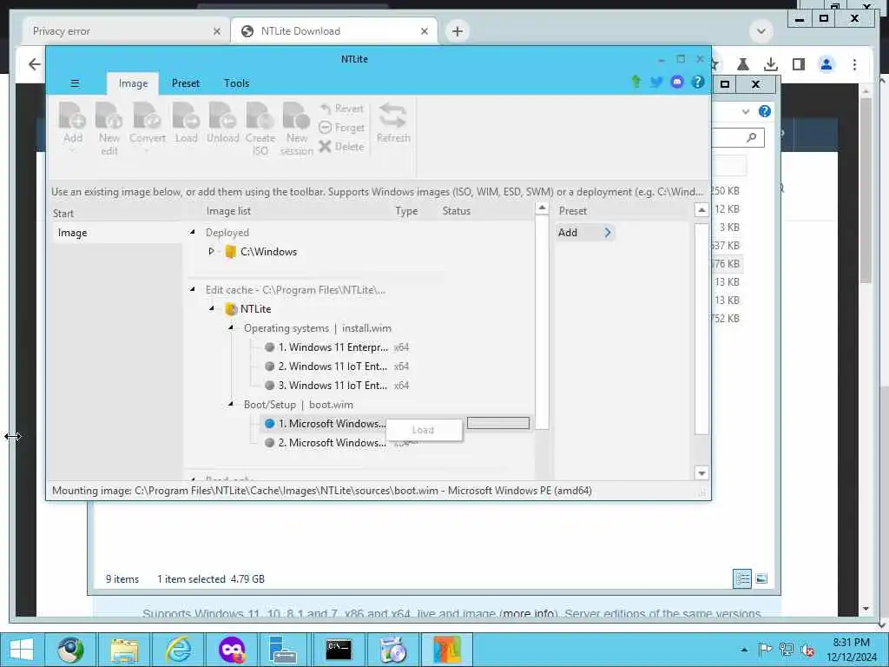Viewport: 889px width, 667px height.
Task: Open the browser profile icon
Action: pos(826,64)
